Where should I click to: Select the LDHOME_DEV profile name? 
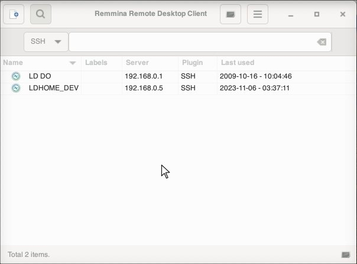click(54, 88)
